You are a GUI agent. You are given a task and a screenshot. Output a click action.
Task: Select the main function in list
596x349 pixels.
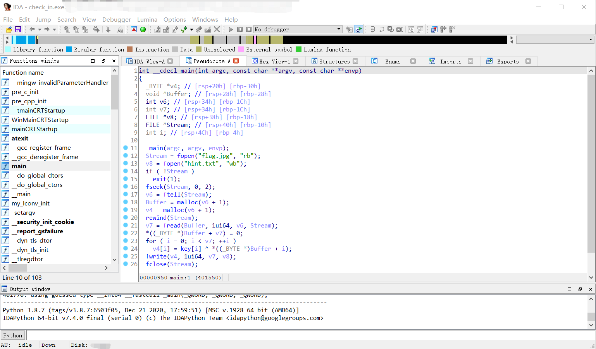pos(56,166)
